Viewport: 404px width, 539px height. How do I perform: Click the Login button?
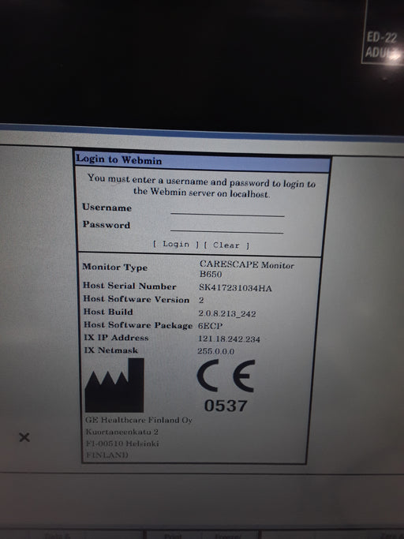[176, 244]
